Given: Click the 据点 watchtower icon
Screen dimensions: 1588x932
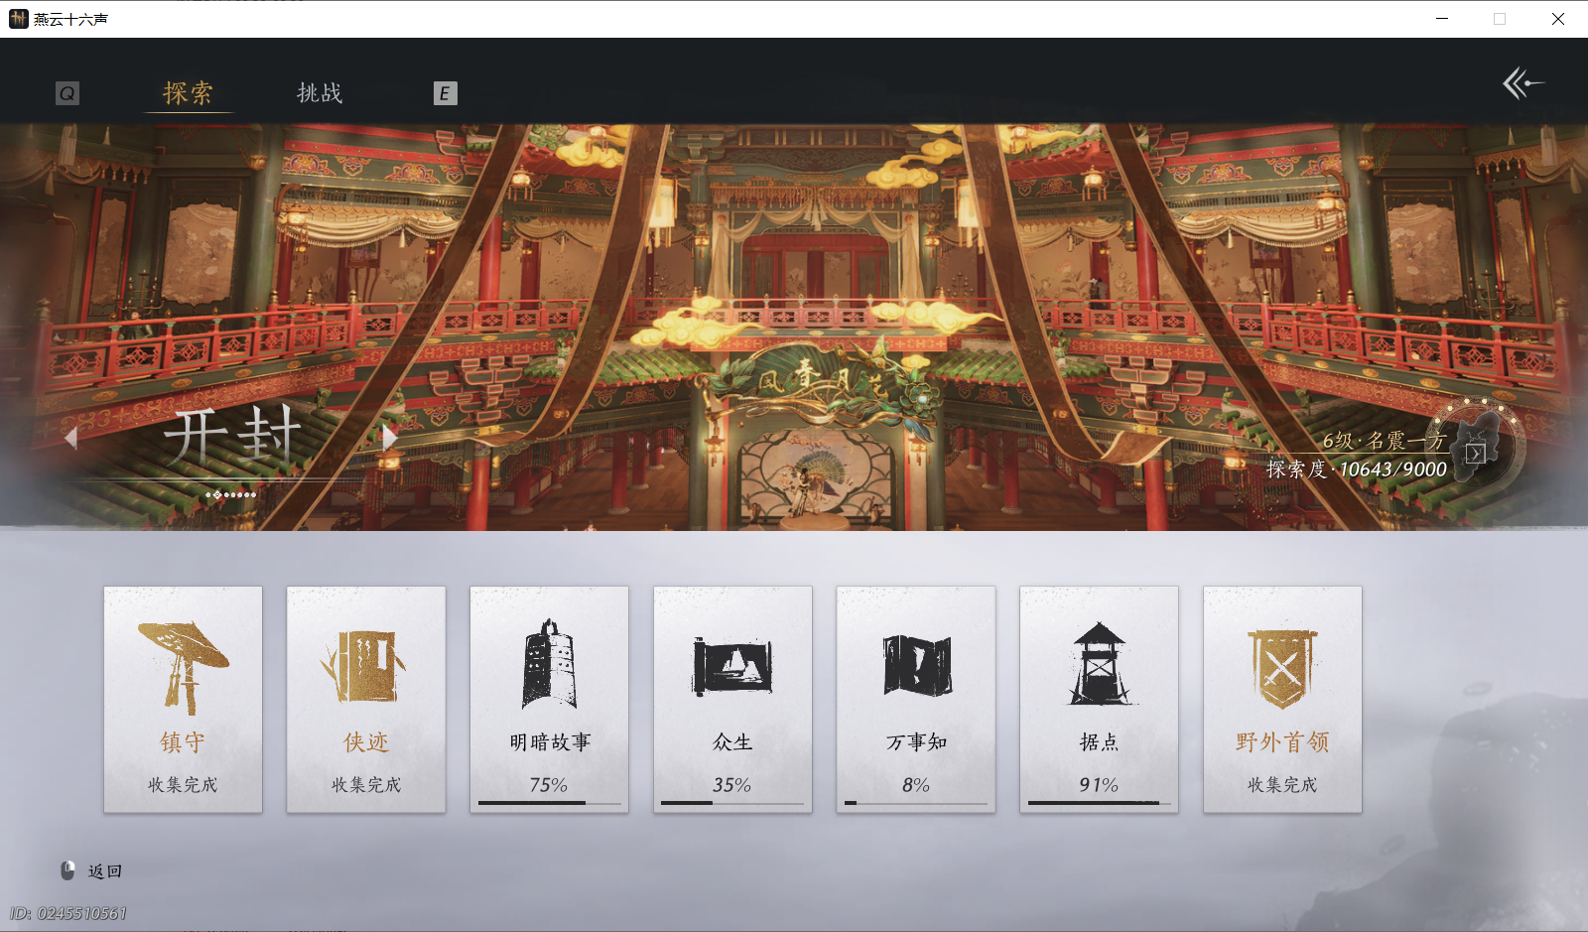Looking at the screenshot, I should (1099, 664).
